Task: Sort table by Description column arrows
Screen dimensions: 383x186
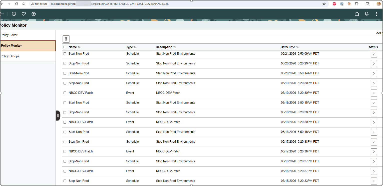Action: point(175,47)
